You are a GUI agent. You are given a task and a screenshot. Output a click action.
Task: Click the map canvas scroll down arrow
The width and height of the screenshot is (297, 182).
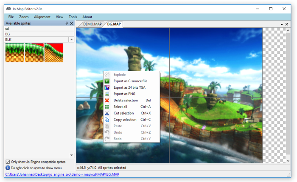tap(288, 161)
